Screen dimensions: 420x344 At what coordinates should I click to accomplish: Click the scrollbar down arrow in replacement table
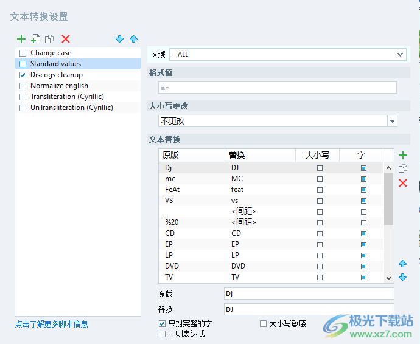389,278
